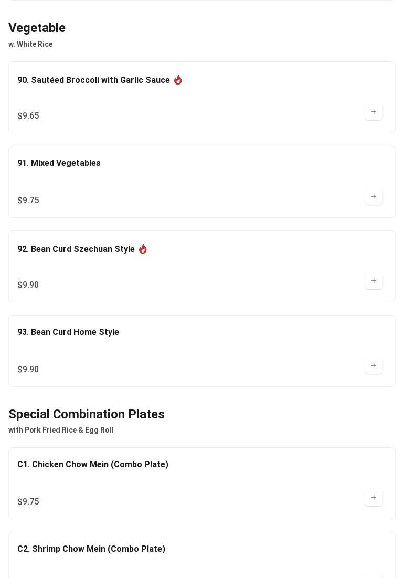Click plus icon for Mixed Vegetables

pyautogui.click(x=374, y=196)
